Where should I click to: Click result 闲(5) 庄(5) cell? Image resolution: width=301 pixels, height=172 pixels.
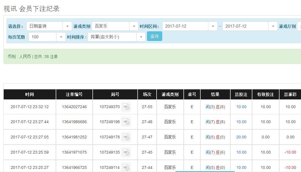tap(215, 137)
